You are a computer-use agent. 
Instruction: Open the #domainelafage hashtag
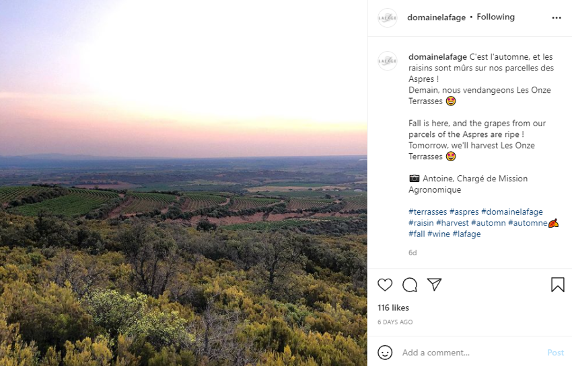coord(511,212)
